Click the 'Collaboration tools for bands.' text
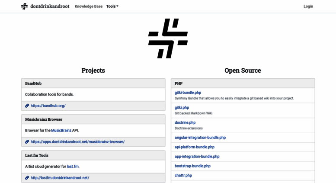Viewport: 336px width, 183px height. 49,94
